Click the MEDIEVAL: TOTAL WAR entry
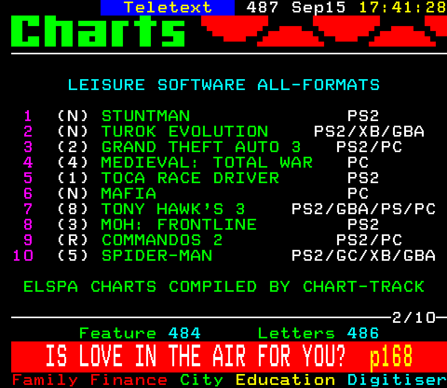Image resolution: width=447 pixels, height=388 pixels. [x=207, y=163]
